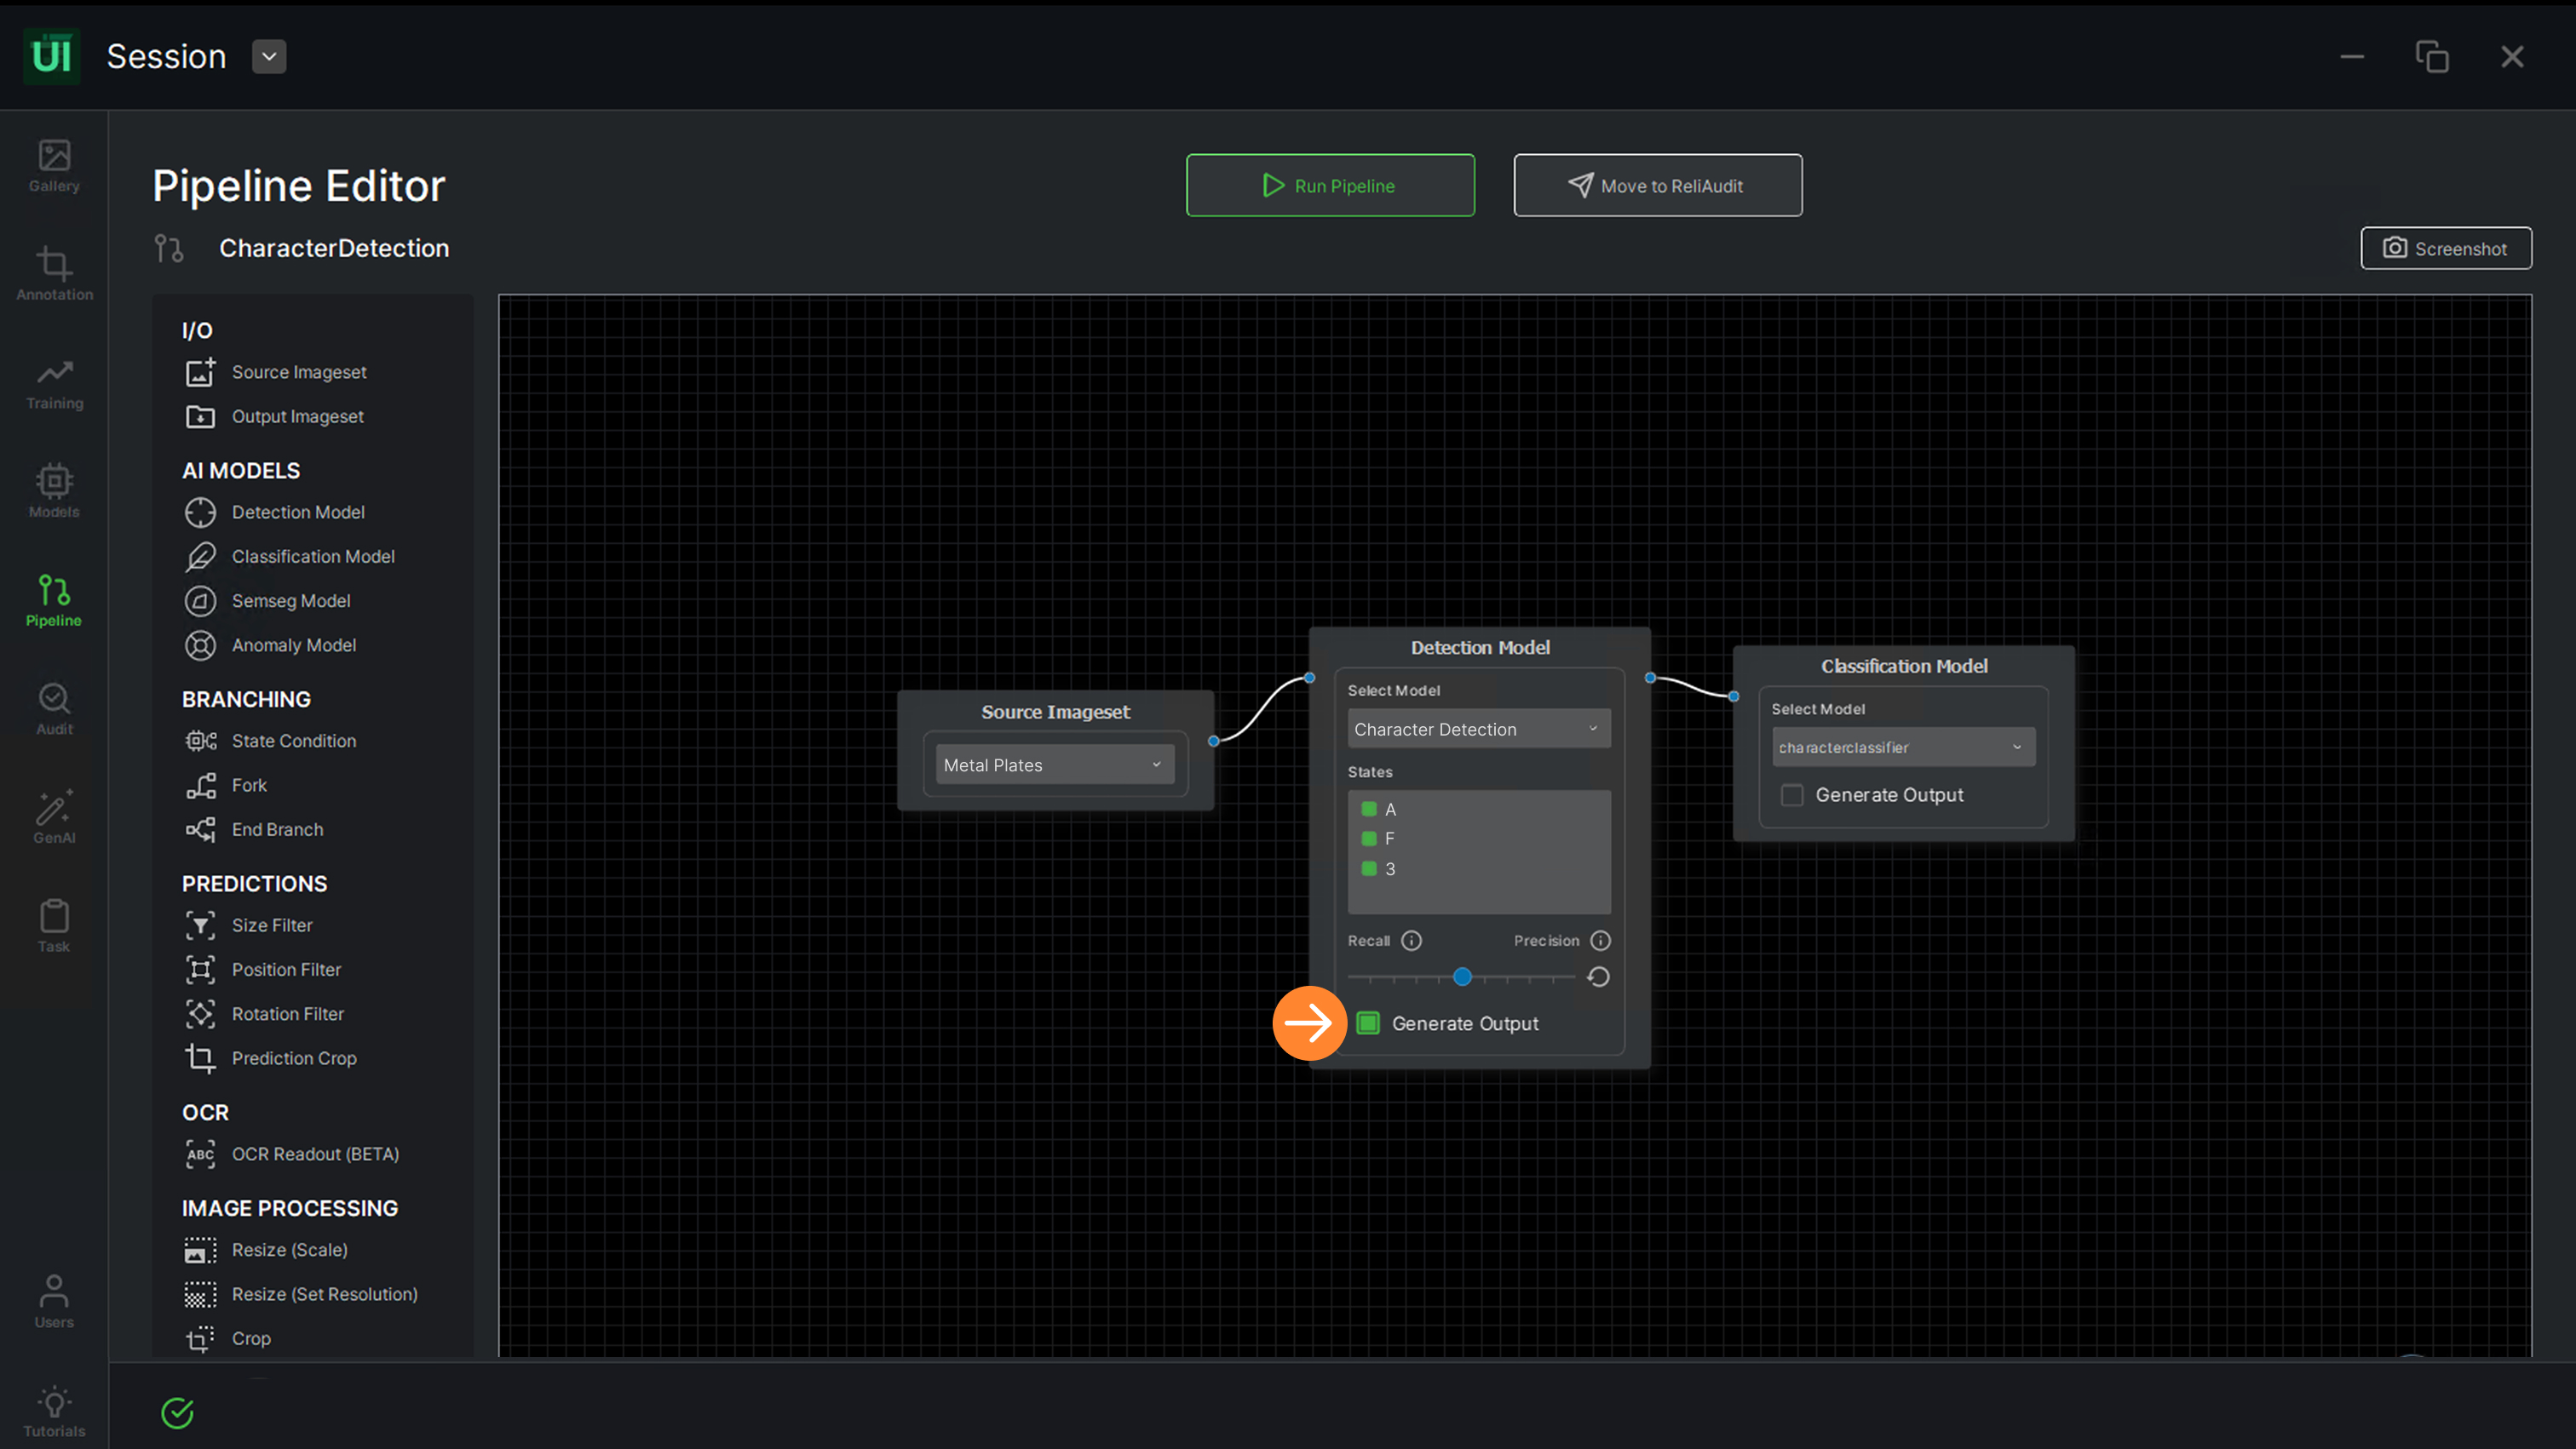
Task: Go to Training section icon
Action: [x=54, y=383]
